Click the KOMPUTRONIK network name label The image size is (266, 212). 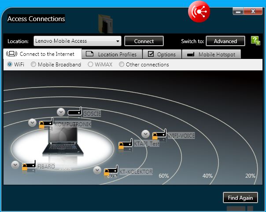pyautogui.click(x=73, y=124)
